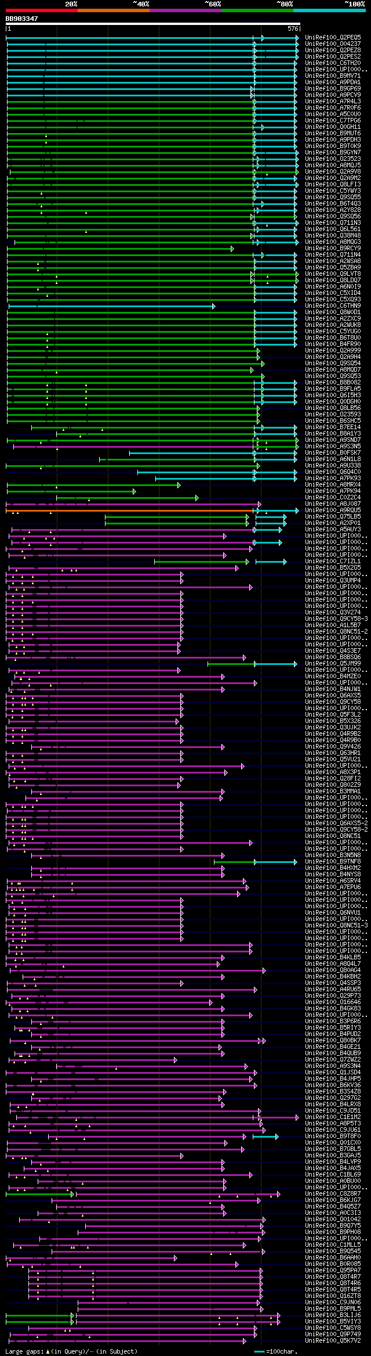
Task: Open hit UniRef100_C6TH20
Action: coord(333,63)
